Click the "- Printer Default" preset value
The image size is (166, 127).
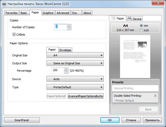(124, 101)
